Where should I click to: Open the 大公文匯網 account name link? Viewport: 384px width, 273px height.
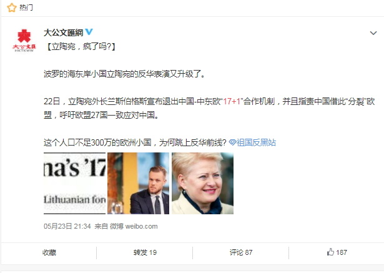coord(64,32)
